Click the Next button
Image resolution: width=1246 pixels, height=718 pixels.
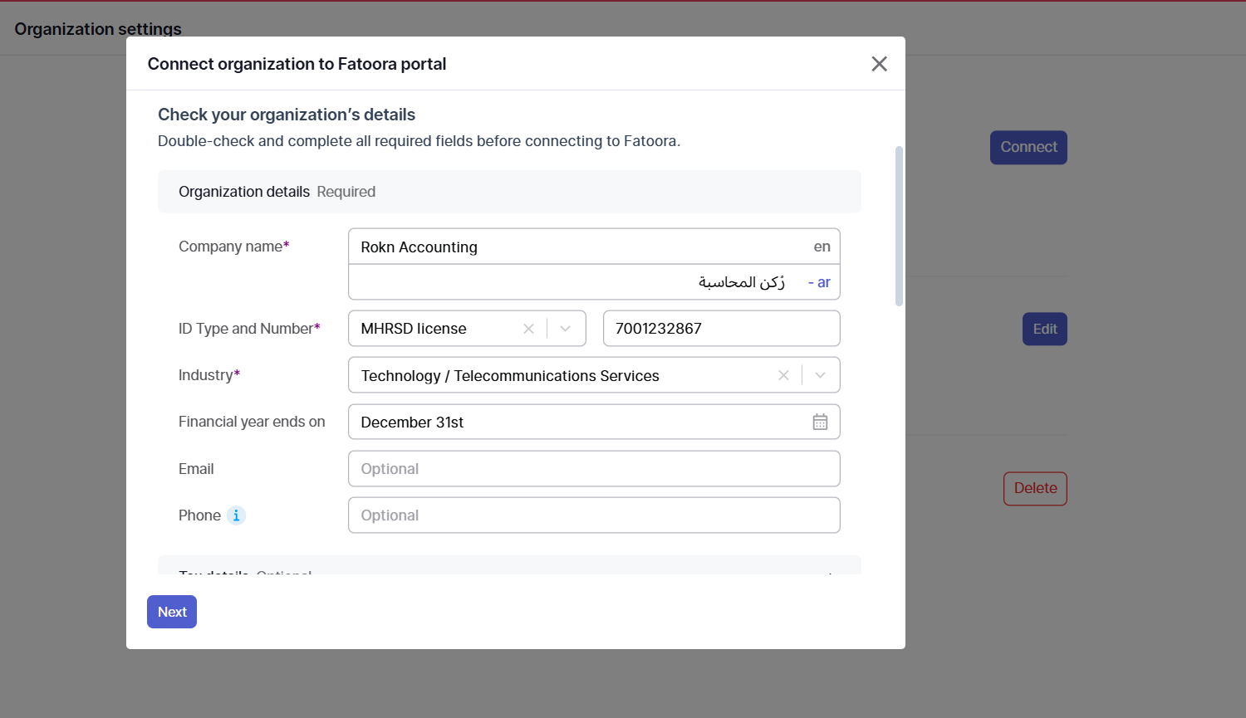(x=172, y=612)
